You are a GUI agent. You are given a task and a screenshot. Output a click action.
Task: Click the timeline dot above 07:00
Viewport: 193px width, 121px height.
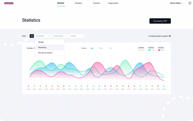point(70,86)
